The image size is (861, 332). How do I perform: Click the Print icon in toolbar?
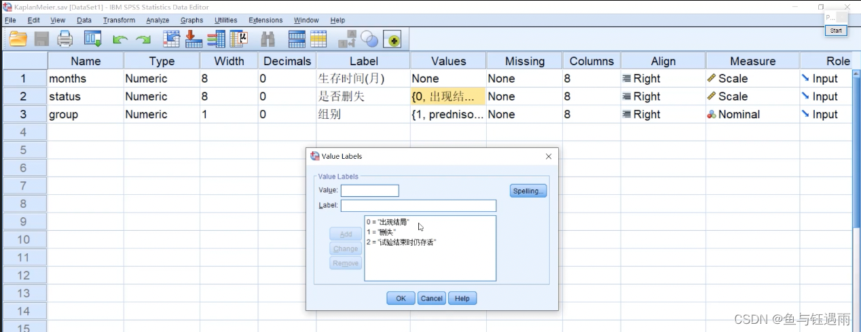(x=65, y=39)
